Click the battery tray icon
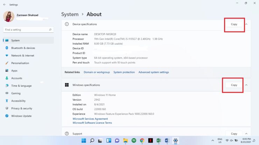Image resolution: width=259 pixels, height=145 pixels. point(236,140)
